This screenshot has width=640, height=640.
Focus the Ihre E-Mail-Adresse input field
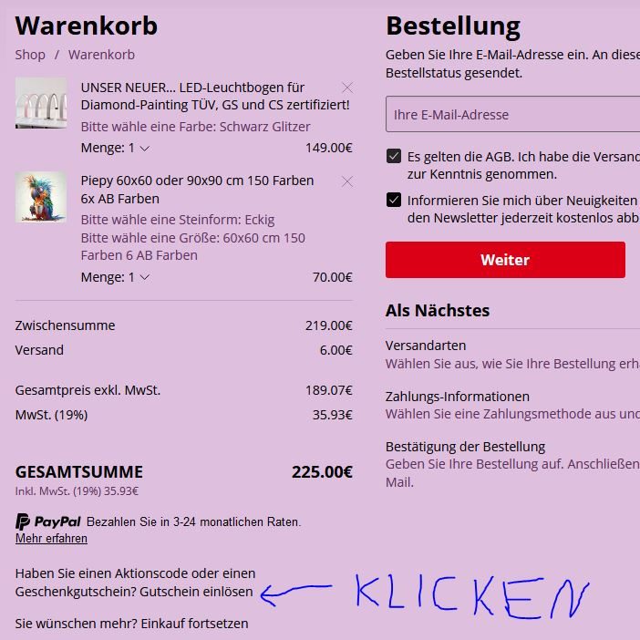point(512,114)
